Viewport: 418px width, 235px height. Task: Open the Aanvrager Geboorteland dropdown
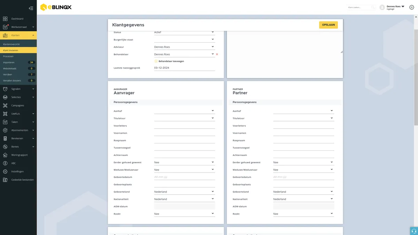[185, 192]
